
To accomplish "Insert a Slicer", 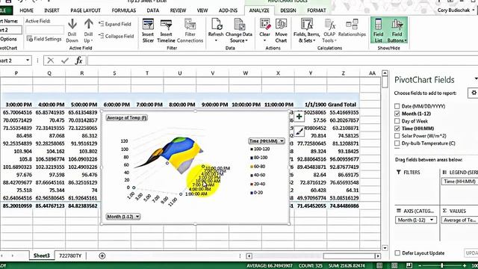I will [x=148, y=31].
